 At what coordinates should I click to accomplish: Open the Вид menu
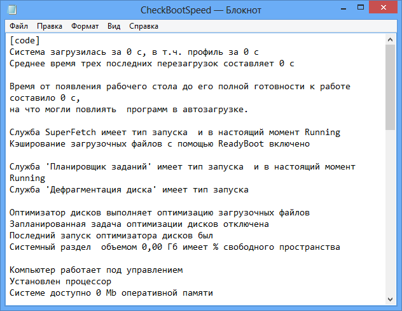pos(114,26)
